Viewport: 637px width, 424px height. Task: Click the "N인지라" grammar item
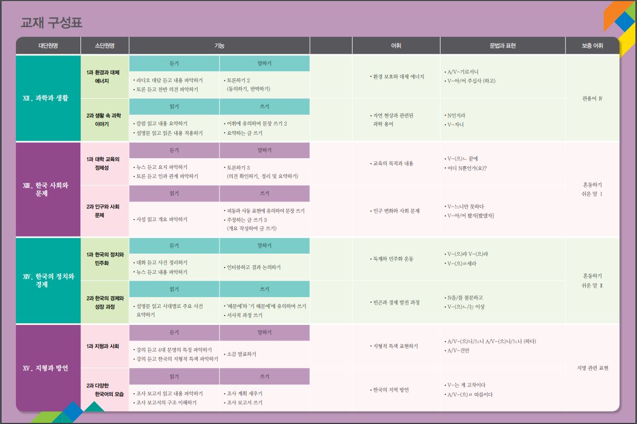click(458, 115)
